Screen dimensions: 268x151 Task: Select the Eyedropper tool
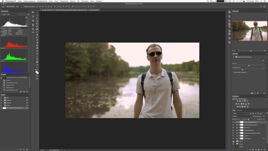coord(37,26)
